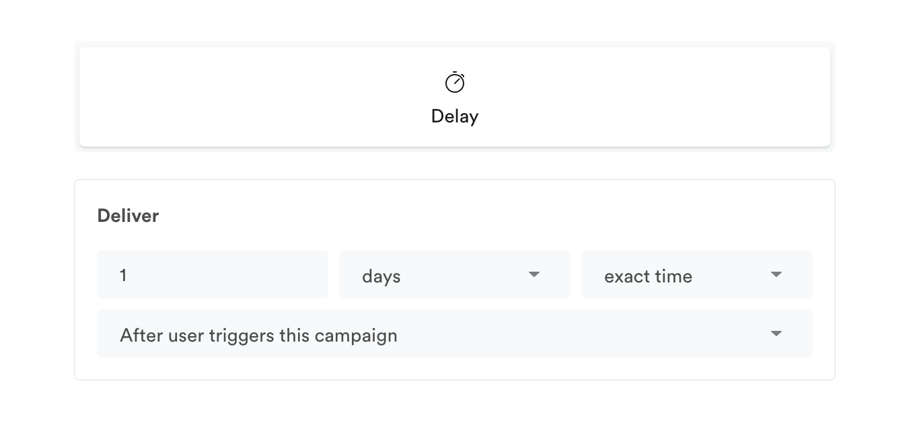Change the delay unit from days
The width and height of the screenshot is (915, 425).
pos(455,274)
